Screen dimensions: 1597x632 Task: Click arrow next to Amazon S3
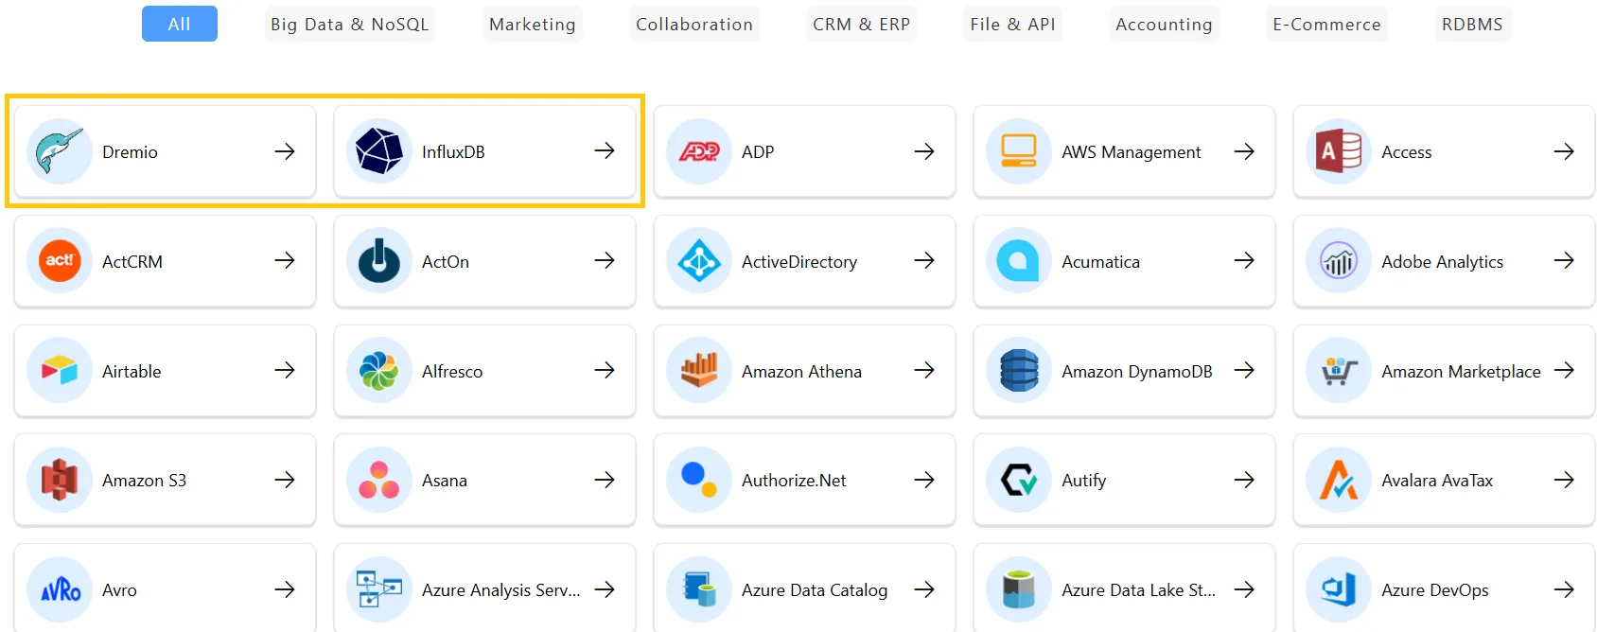pos(285,480)
